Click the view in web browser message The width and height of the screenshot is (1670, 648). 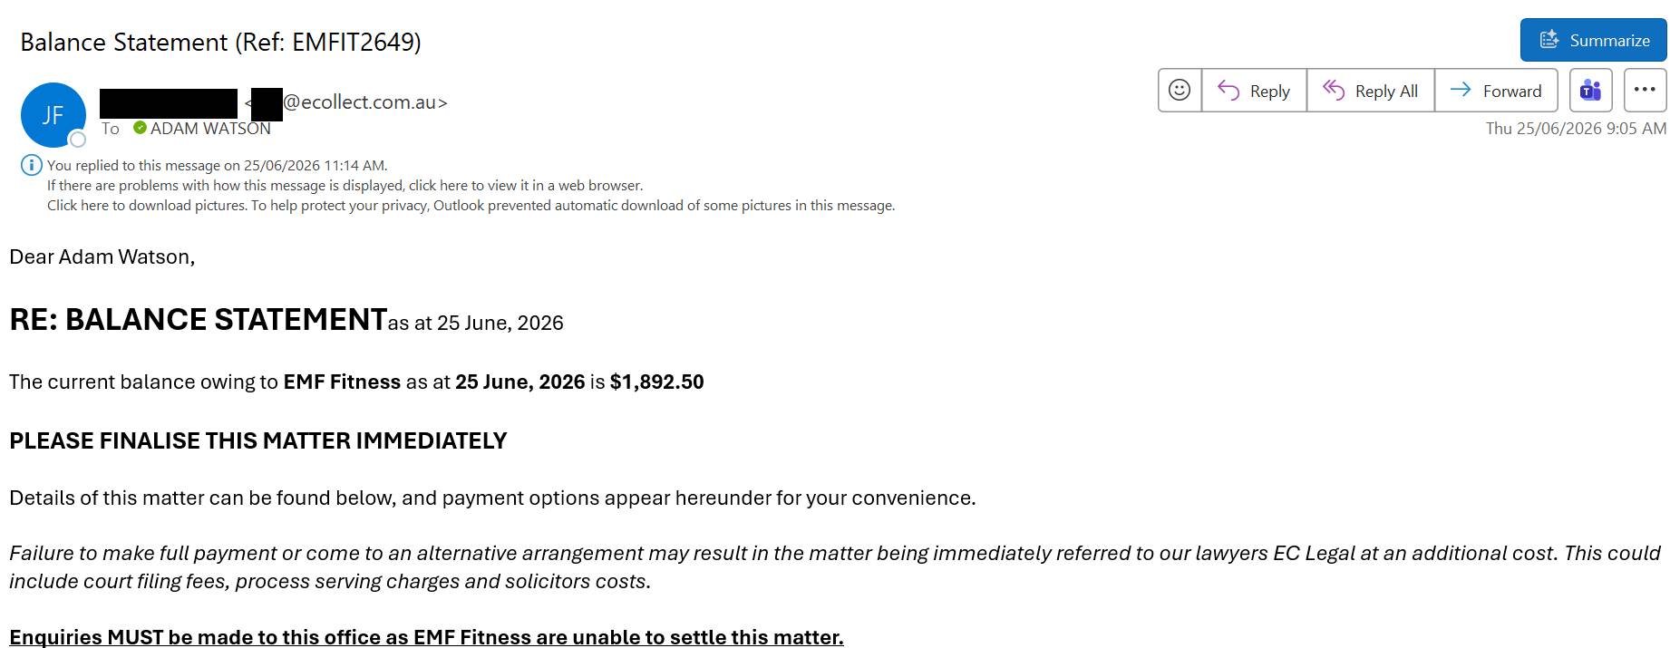tap(345, 185)
